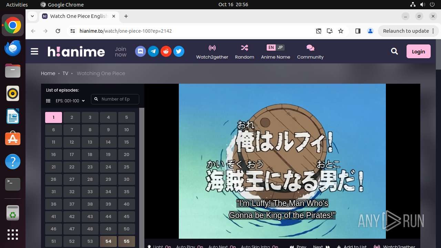The width and height of the screenshot is (441, 248).
Task: Click the episode list view icon
Action: tap(48, 101)
